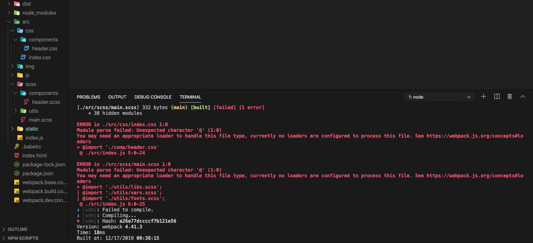Expand the NPM SCRIPTS section

[x=22, y=238]
